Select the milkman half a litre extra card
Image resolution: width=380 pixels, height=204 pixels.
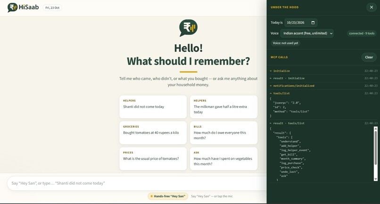pyautogui.click(x=223, y=107)
